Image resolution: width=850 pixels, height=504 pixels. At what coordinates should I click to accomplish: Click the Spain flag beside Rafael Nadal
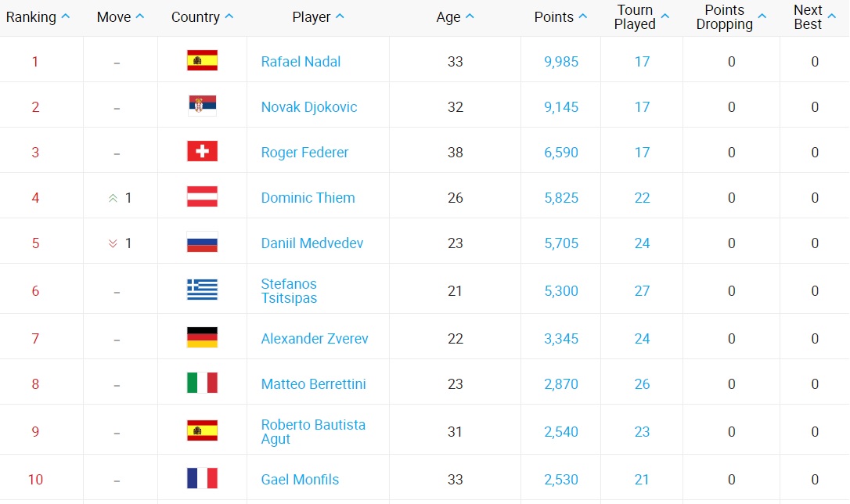pyautogui.click(x=202, y=61)
